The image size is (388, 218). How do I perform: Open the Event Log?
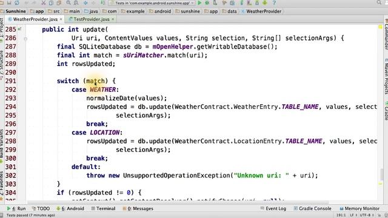coord(273,208)
